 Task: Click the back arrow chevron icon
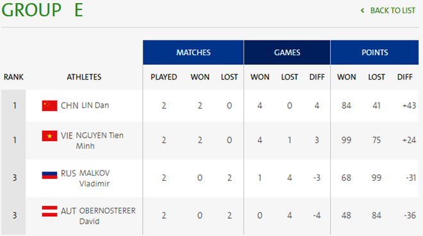coord(362,10)
